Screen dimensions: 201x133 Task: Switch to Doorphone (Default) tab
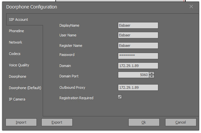(x=25, y=88)
